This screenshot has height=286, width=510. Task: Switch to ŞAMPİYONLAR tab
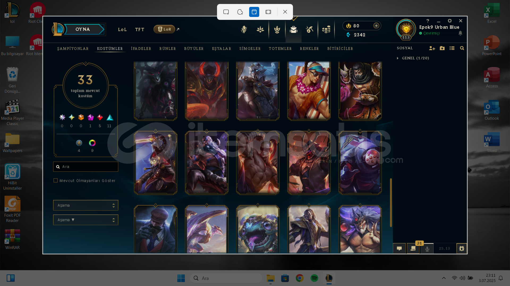point(73,48)
